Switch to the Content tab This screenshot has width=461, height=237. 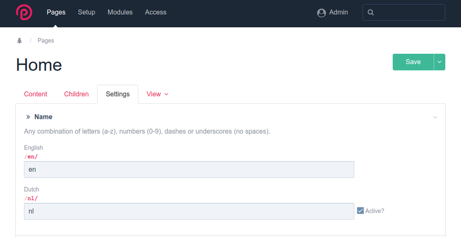pos(35,94)
